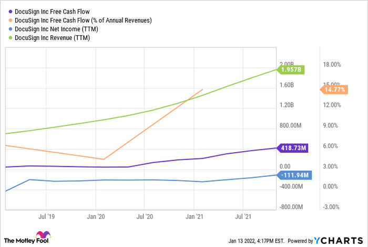The image size is (368, 247).
Task: Click the 800.00M axis label
Action: click(x=290, y=125)
